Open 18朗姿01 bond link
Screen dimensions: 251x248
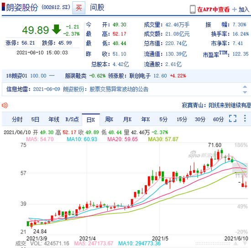[16, 76]
